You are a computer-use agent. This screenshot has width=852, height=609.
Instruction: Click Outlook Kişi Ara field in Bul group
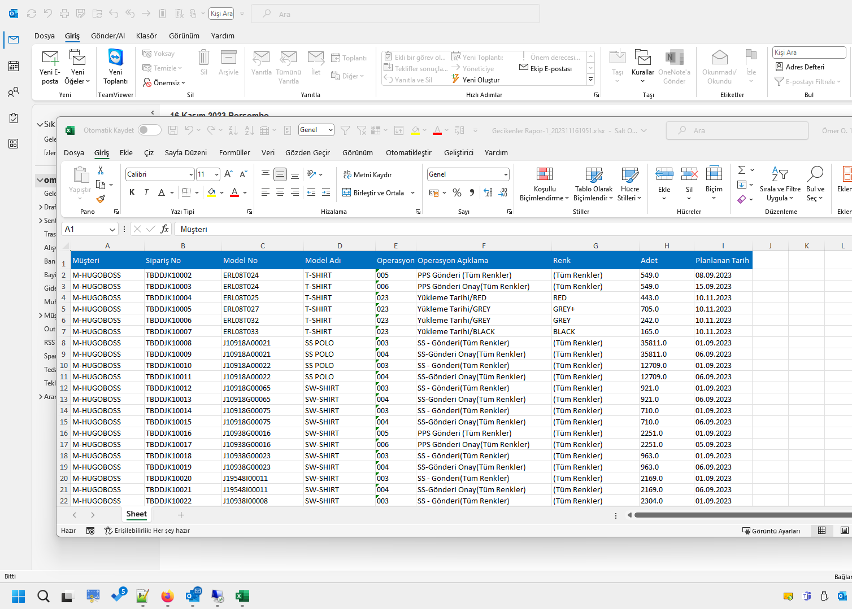[x=808, y=52]
